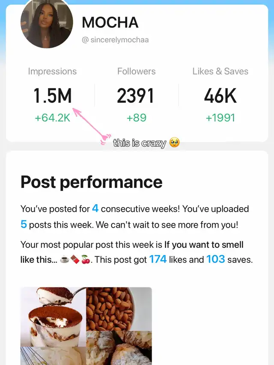Tap the Post performance heading
This screenshot has width=274, height=365.
tap(92, 182)
